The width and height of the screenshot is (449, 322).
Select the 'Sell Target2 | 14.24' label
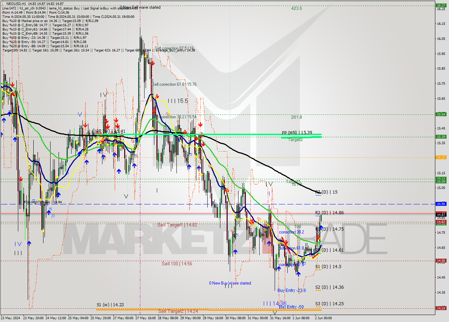click(x=177, y=311)
